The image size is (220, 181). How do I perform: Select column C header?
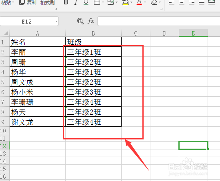tap(136, 34)
